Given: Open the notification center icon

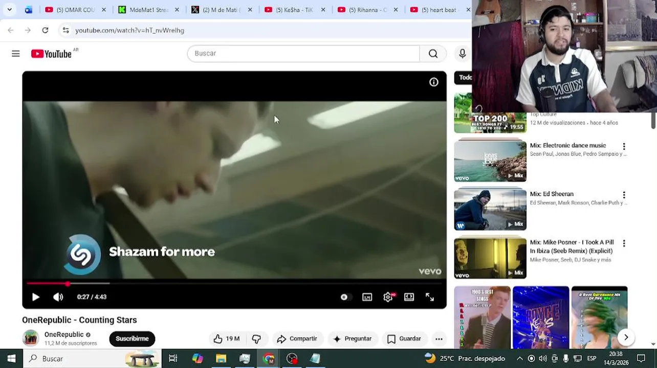Looking at the screenshot, I should (x=641, y=358).
